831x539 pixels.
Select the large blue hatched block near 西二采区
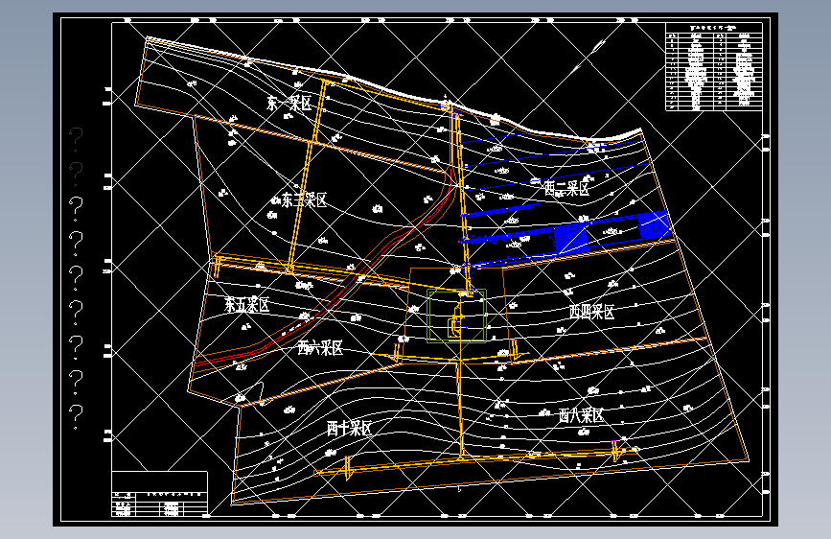pos(571,239)
